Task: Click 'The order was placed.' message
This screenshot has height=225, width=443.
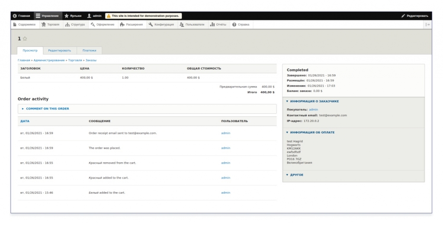Action: [x=105, y=148]
